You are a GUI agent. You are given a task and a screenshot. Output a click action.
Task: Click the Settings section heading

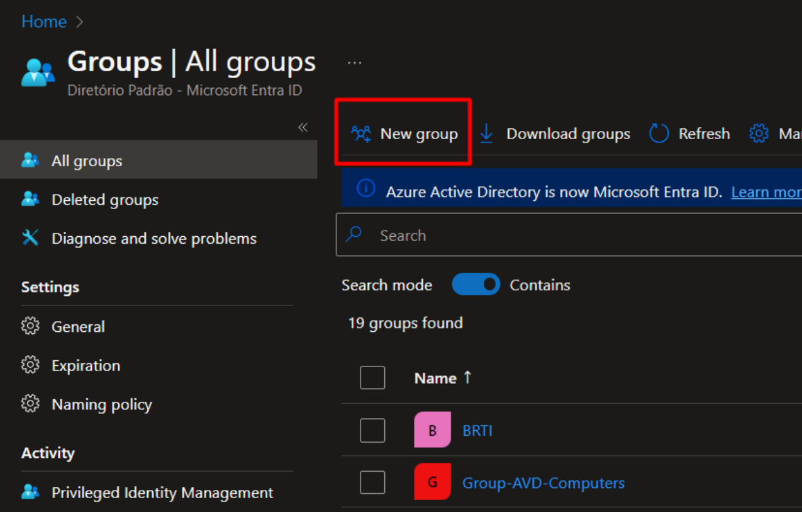click(50, 287)
